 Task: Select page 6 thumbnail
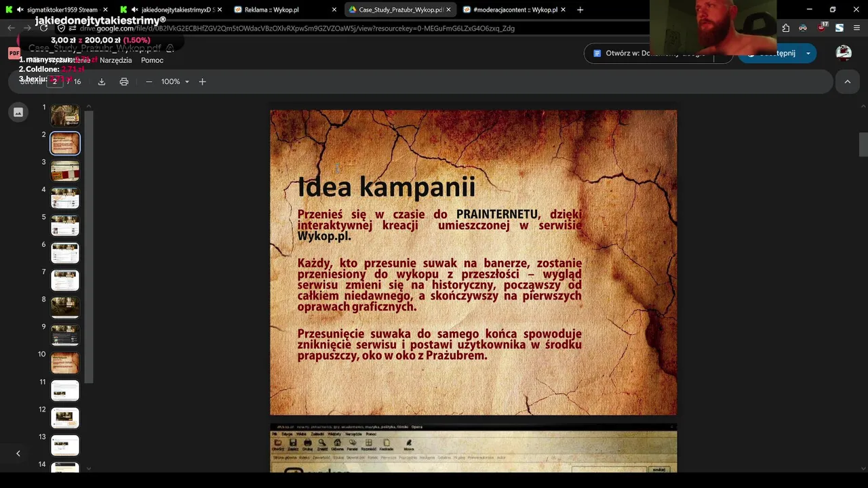point(65,253)
